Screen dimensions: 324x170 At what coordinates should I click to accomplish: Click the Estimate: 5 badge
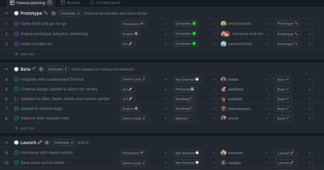(x=70, y=13)
